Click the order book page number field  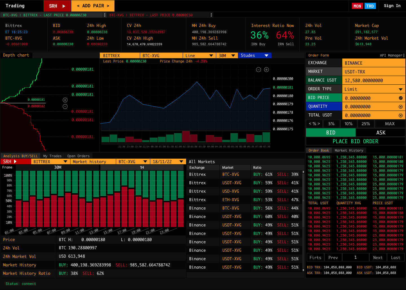tap(356, 257)
